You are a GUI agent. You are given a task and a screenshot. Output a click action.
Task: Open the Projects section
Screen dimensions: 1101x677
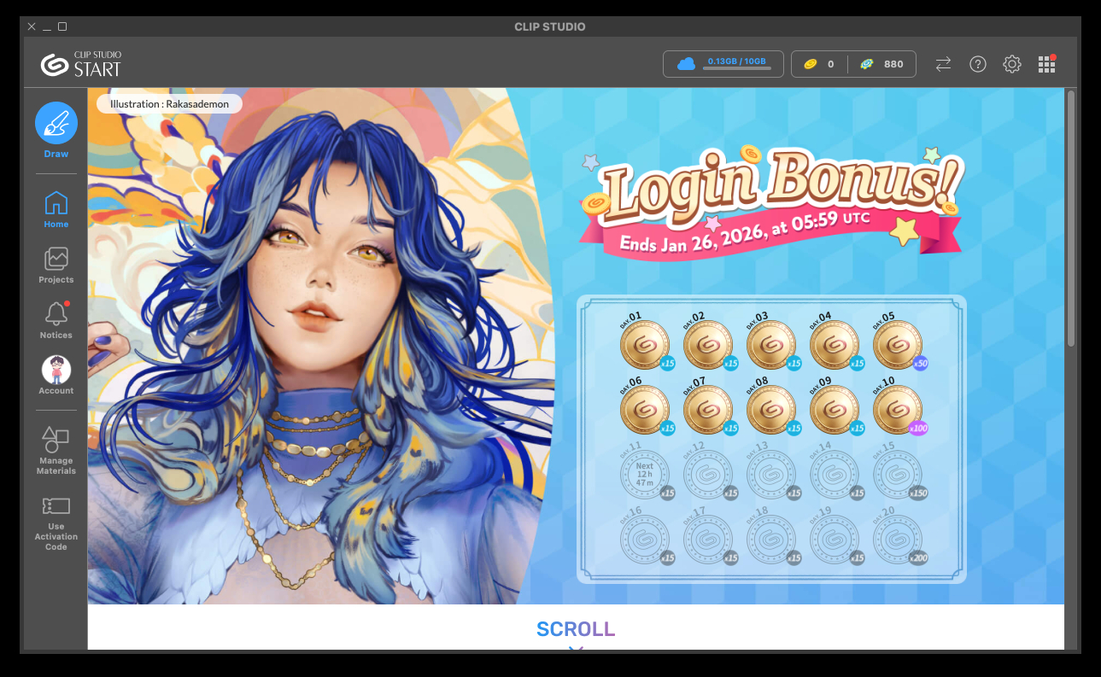[x=56, y=265]
